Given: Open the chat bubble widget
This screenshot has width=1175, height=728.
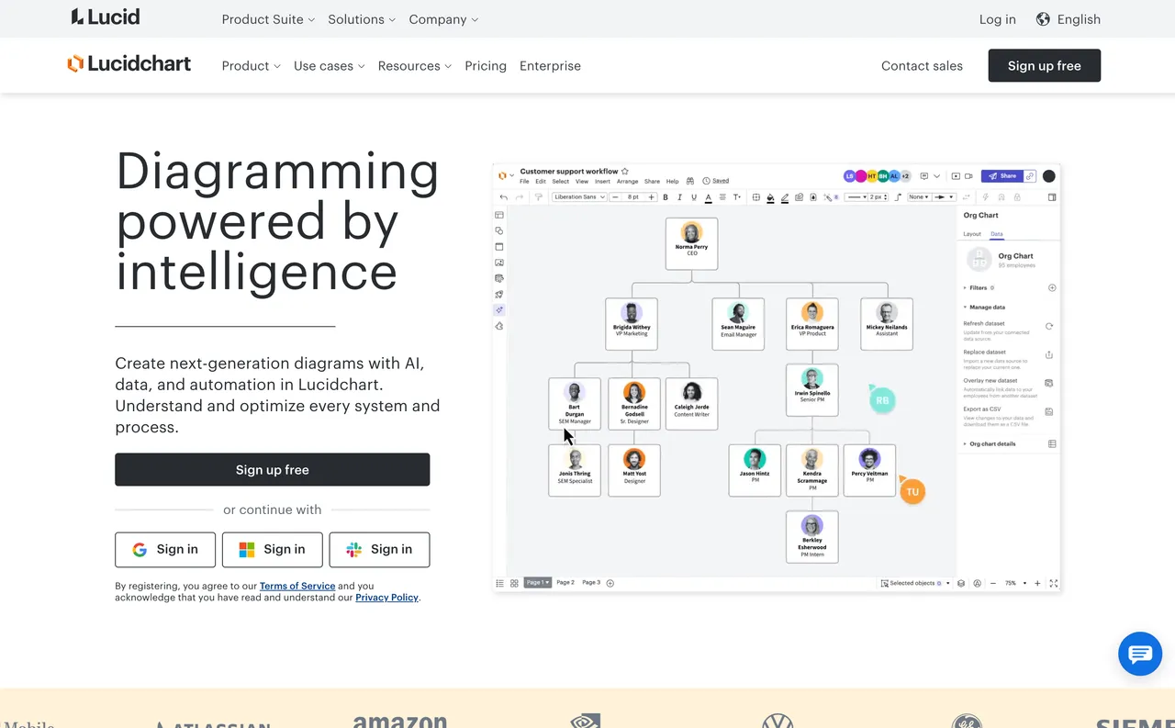Looking at the screenshot, I should tap(1140, 654).
